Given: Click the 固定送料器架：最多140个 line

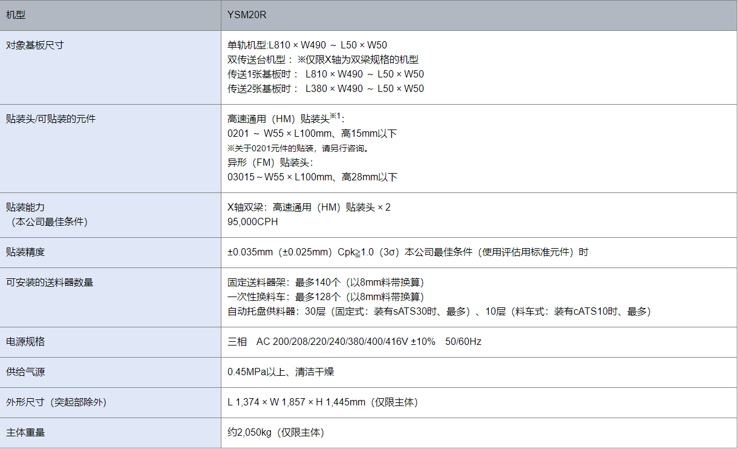Looking at the screenshot, I should pos(328,283).
